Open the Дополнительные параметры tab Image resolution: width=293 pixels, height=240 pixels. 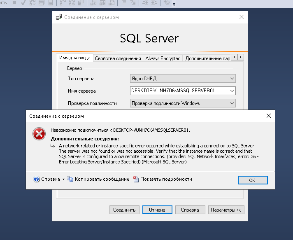207,58
